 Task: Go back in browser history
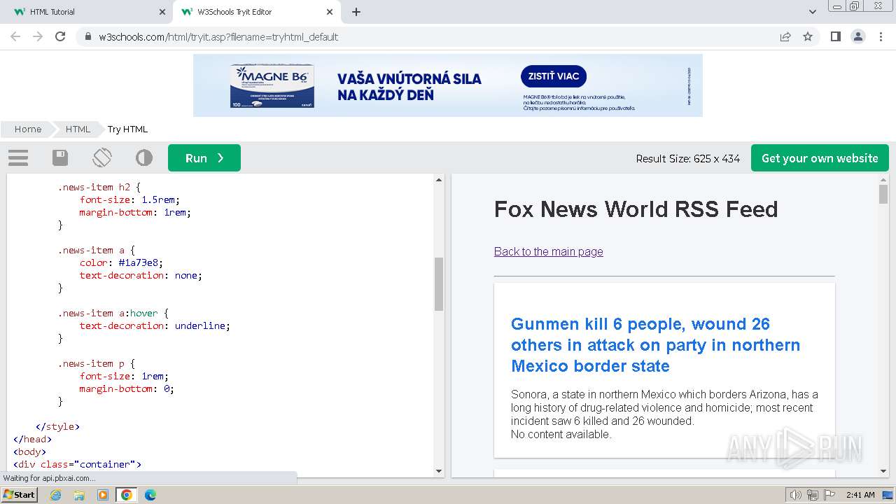click(15, 36)
